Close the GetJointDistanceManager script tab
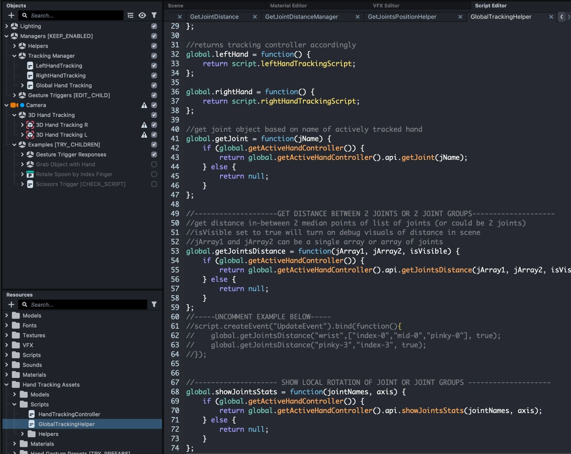Image resolution: width=571 pixels, height=454 pixels. click(x=357, y=17)
